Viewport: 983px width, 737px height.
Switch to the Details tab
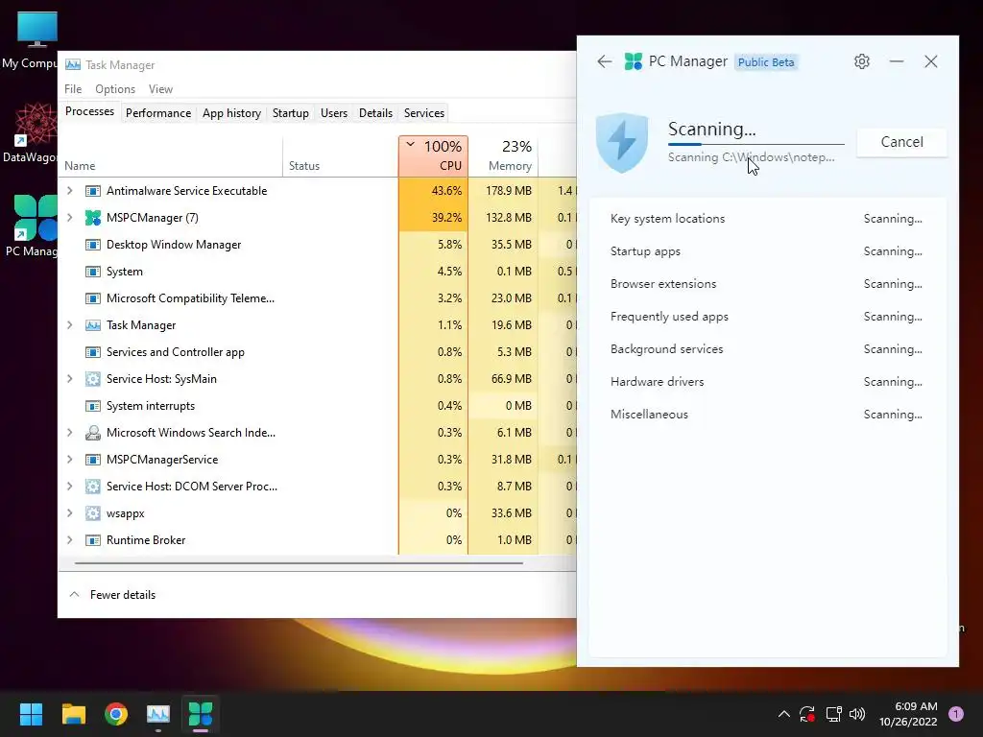(375, 113)
